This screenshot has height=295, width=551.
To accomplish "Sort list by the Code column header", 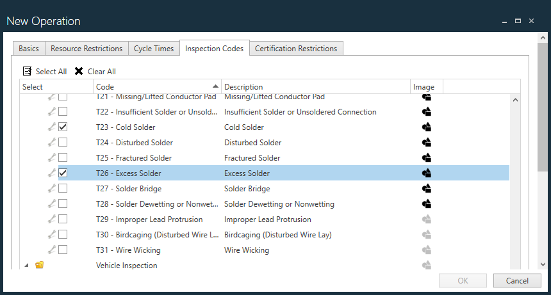I will tap(154, 87).
